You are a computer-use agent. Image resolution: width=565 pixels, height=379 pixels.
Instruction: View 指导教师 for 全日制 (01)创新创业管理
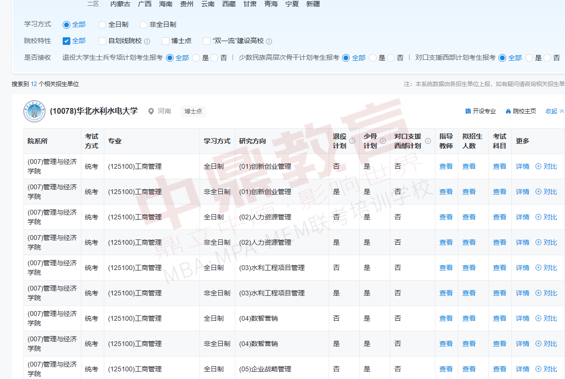point(446,166)
